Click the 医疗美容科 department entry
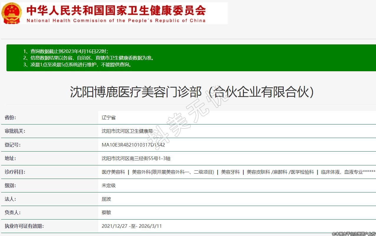 point(113,172)
